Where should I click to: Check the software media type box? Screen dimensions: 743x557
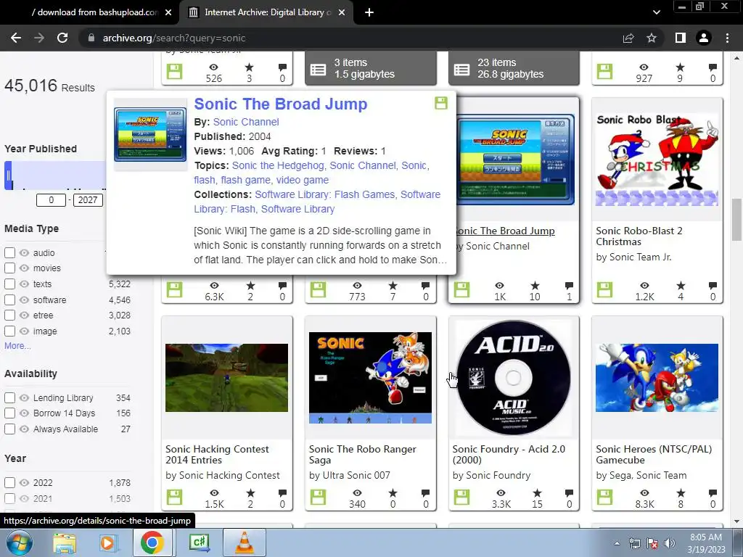(x=9, y=300)
